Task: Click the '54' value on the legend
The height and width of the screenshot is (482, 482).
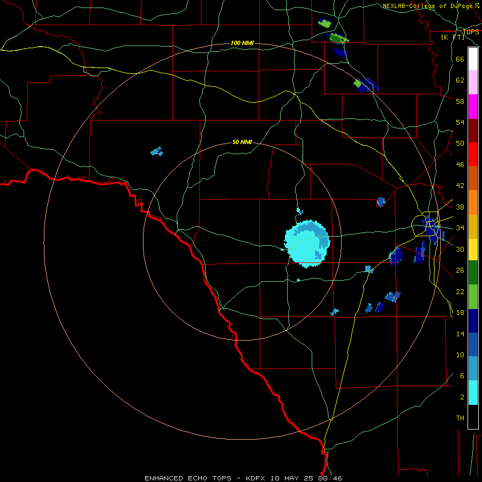Action: [x=460, y=122]
